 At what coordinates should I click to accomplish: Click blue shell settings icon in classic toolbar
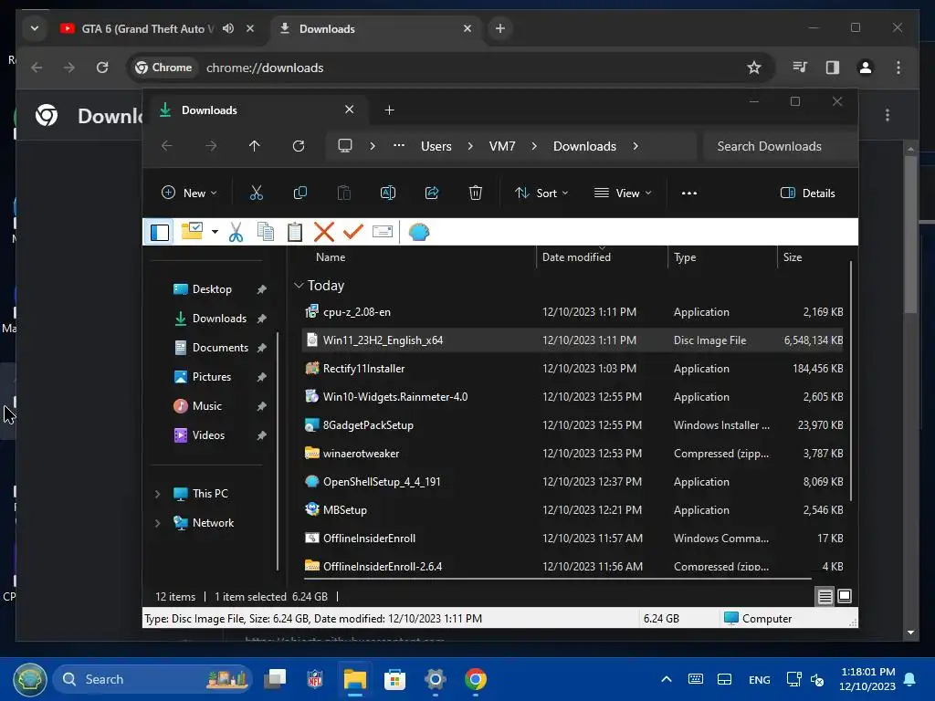pos(418,232)
